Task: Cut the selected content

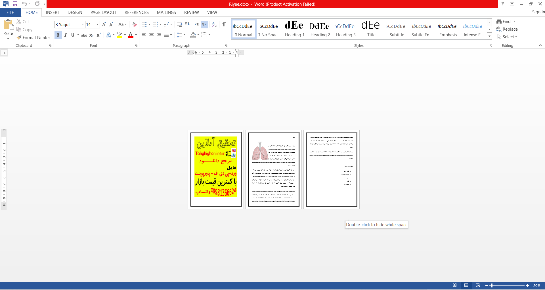Action: coord(23,22)
